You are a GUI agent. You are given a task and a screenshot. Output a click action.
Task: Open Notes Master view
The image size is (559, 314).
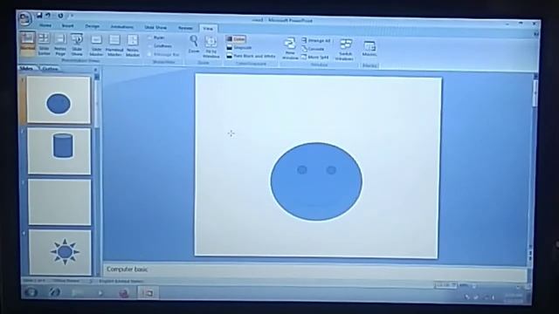133,46
